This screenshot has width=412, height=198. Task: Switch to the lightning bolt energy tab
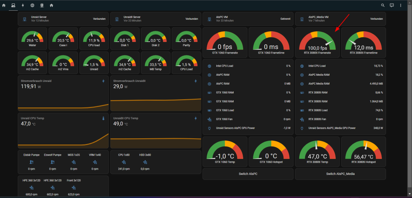point(23,5)
